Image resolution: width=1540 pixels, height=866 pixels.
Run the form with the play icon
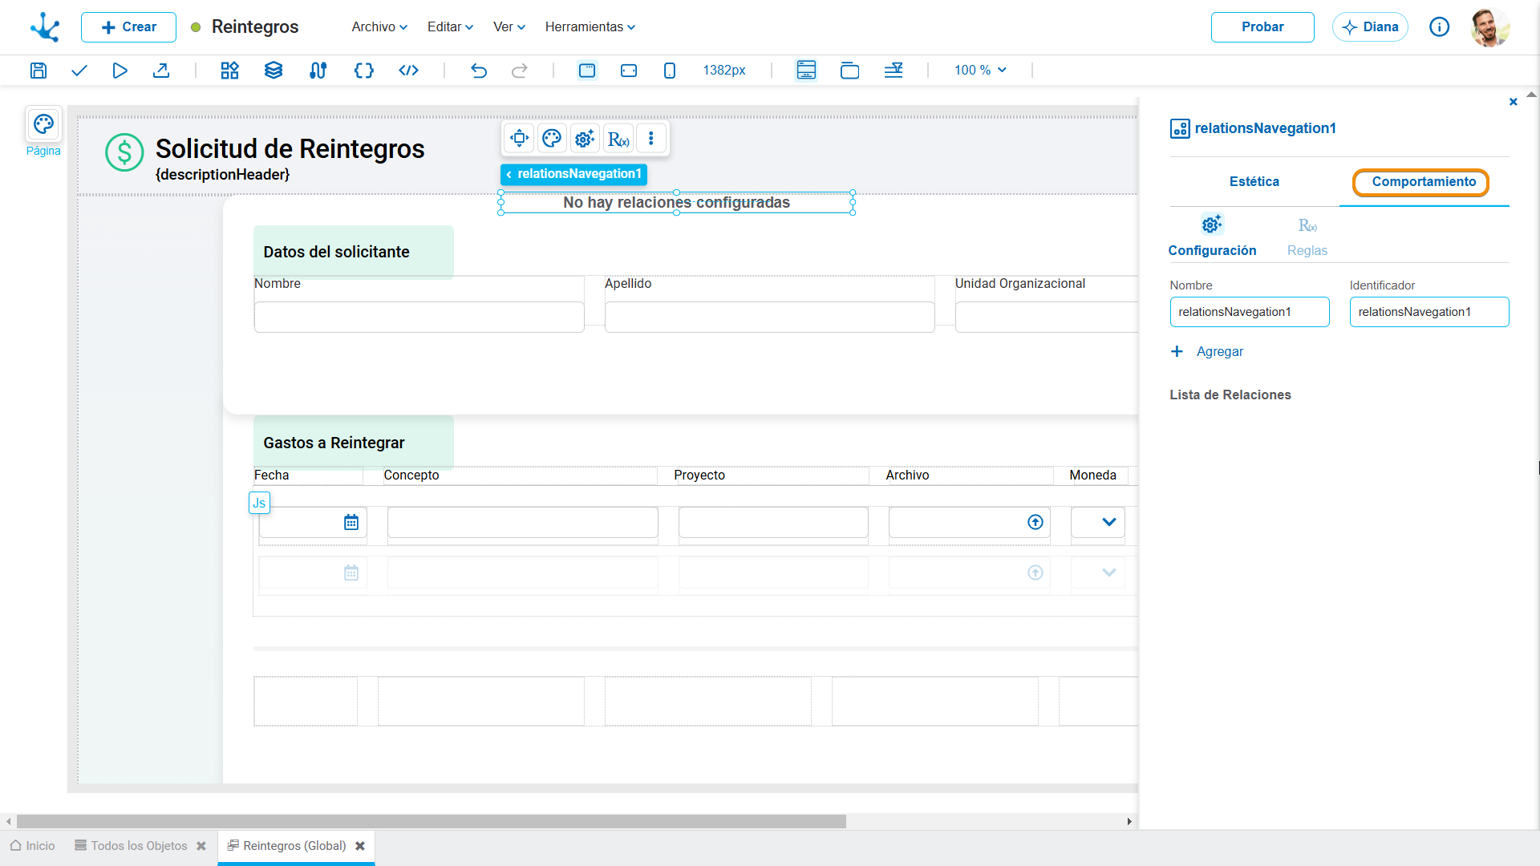click(x=120, y=71)
